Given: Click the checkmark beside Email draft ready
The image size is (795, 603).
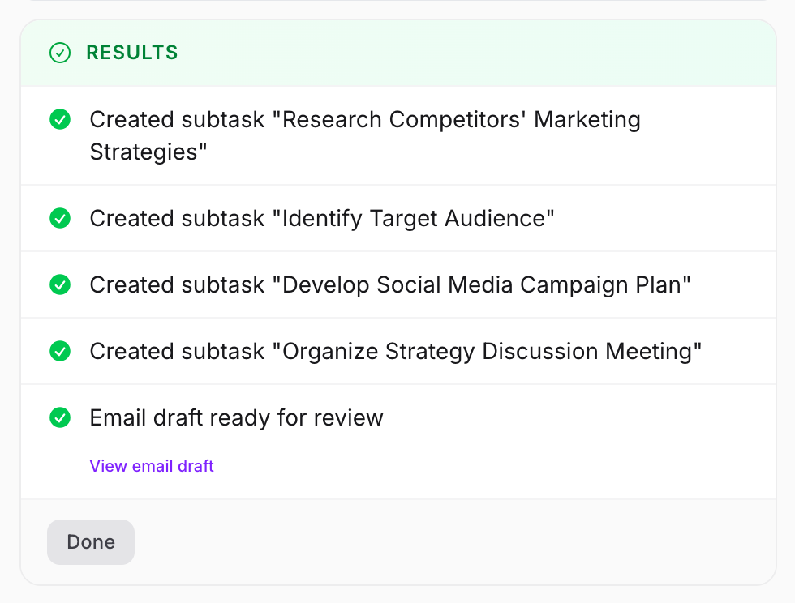Looking at the screenshot, I should (60, 418).
